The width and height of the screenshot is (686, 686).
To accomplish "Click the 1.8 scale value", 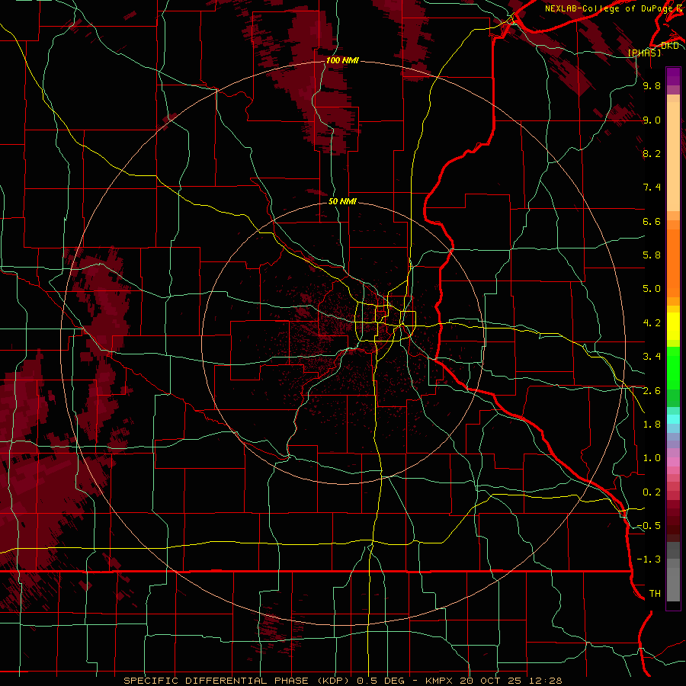I will pyautogui.click(x=652, y=425).
